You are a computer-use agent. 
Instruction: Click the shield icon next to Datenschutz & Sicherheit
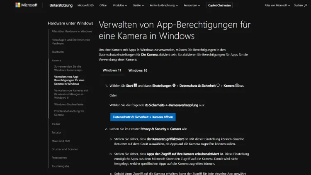coord(218,85)
